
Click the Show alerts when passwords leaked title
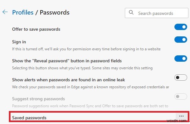[68, 80]
